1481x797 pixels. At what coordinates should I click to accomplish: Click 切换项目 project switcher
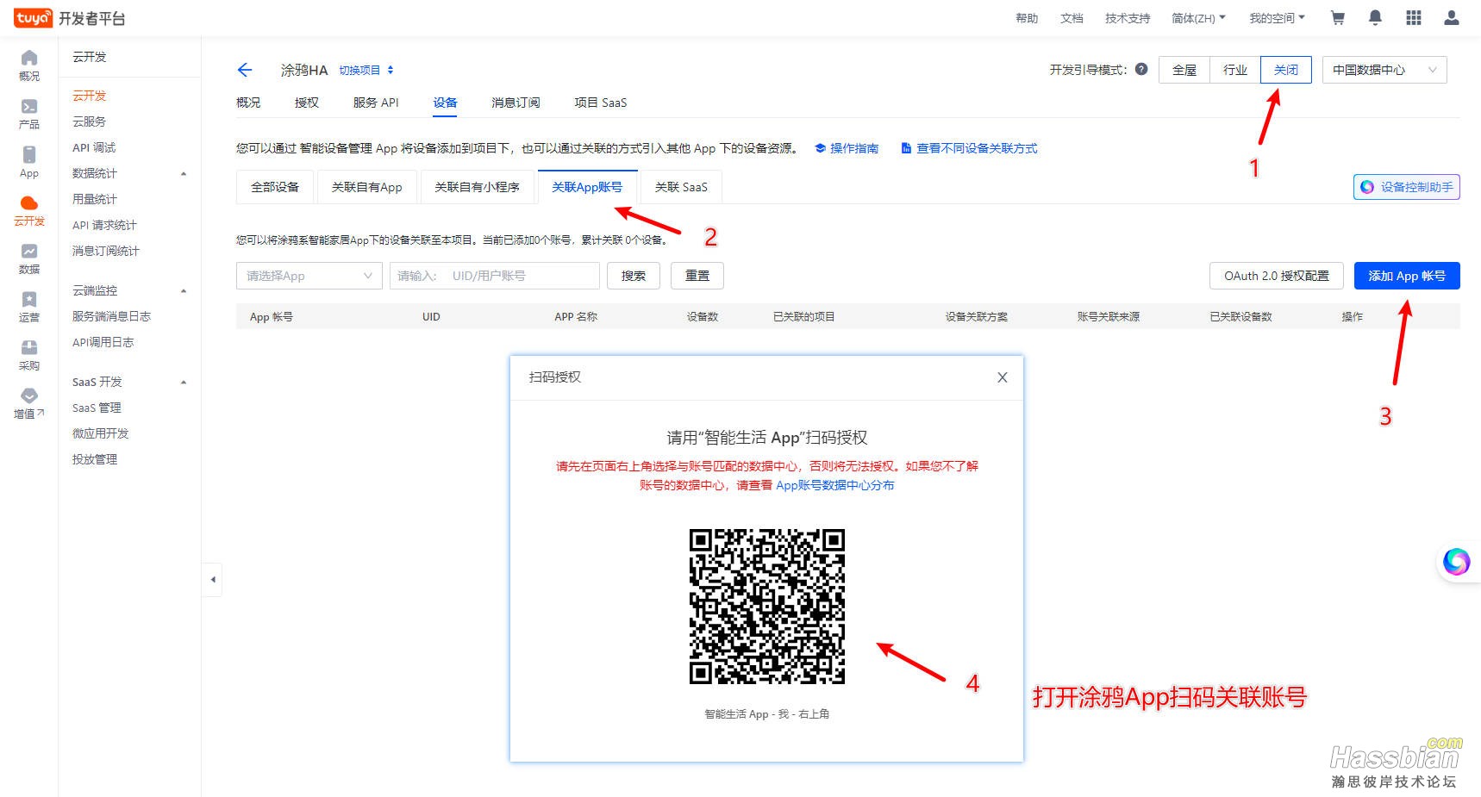point(366,70)
